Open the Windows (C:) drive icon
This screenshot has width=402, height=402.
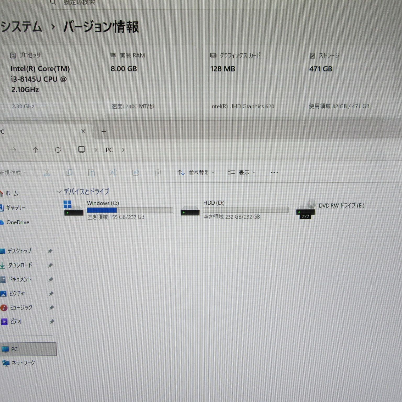[x=74, y=209]
